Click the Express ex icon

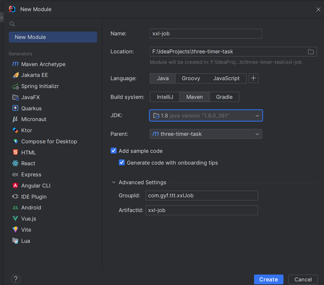click(15, 174)
